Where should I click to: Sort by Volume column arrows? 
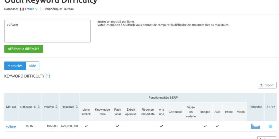[56, 107]
